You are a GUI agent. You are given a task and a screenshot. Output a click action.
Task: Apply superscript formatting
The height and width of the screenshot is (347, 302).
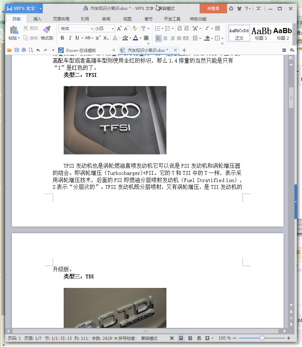98,38
